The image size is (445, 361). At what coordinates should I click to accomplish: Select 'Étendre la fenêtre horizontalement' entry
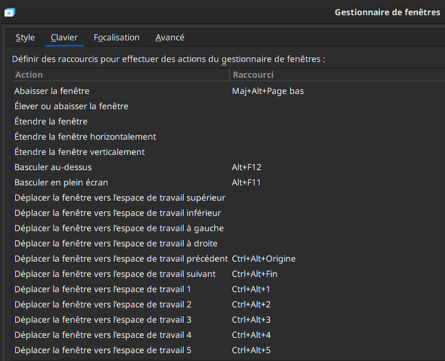click(x=85, y=137)
